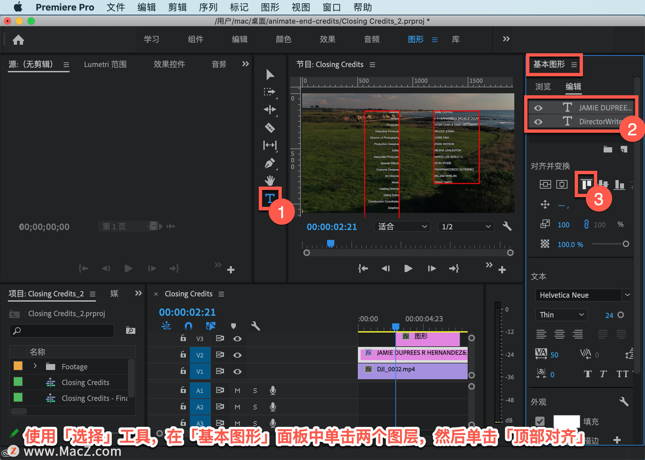Click the Home icon
Image resolution: width=645 pixels, height=460 pixels.
point(18,40)
